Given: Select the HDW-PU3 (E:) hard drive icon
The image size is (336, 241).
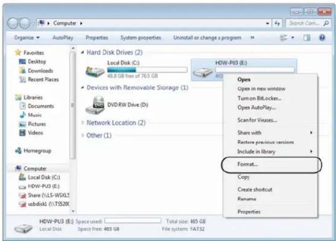Looking at the screenshot, I should click(x=202, y=72).
